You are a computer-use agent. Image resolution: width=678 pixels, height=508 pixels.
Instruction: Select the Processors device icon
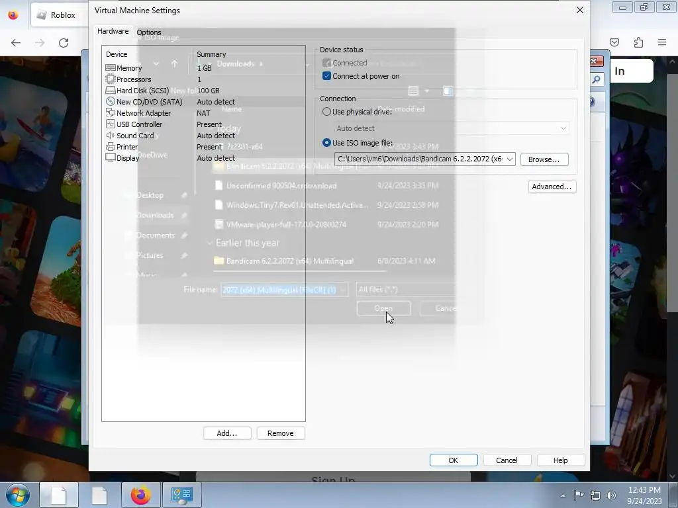(111, 79)
